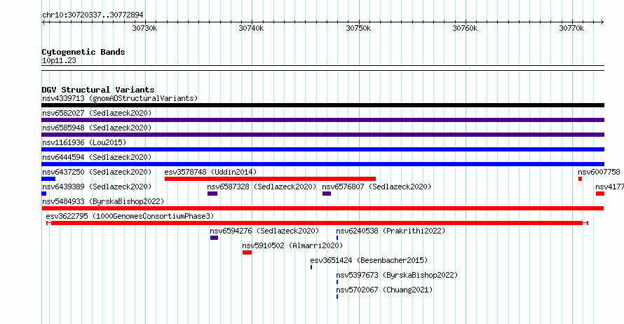Click the red bar under esv3622795
The width and height of the screenshot is (624, 324).
(317, 223)
